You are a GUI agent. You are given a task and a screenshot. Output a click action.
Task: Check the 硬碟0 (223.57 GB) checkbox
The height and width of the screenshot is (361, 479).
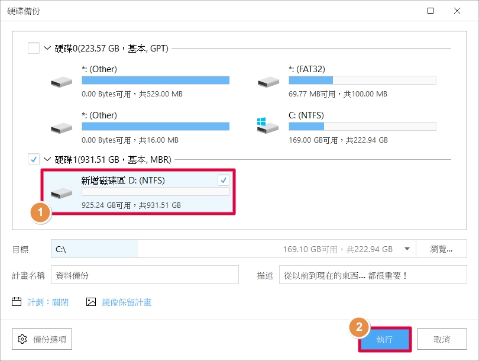(34, 48)
